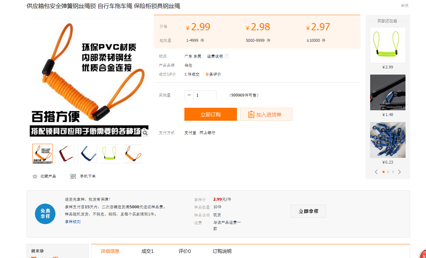Click the purchase quantity input field
Image resolution: width=426 pixels, height=258 pixels.
(x=205, y=95)
